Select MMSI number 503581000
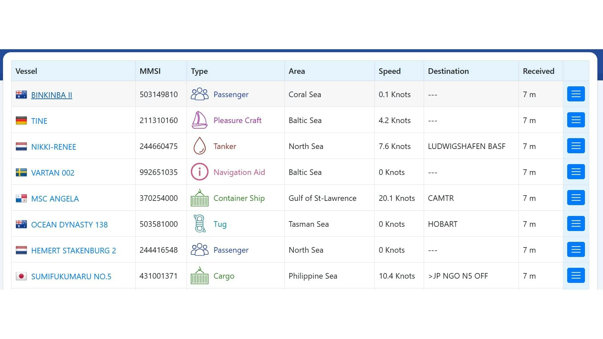The height and width of the screenshot is (339, 603). [x=159, y=224]
